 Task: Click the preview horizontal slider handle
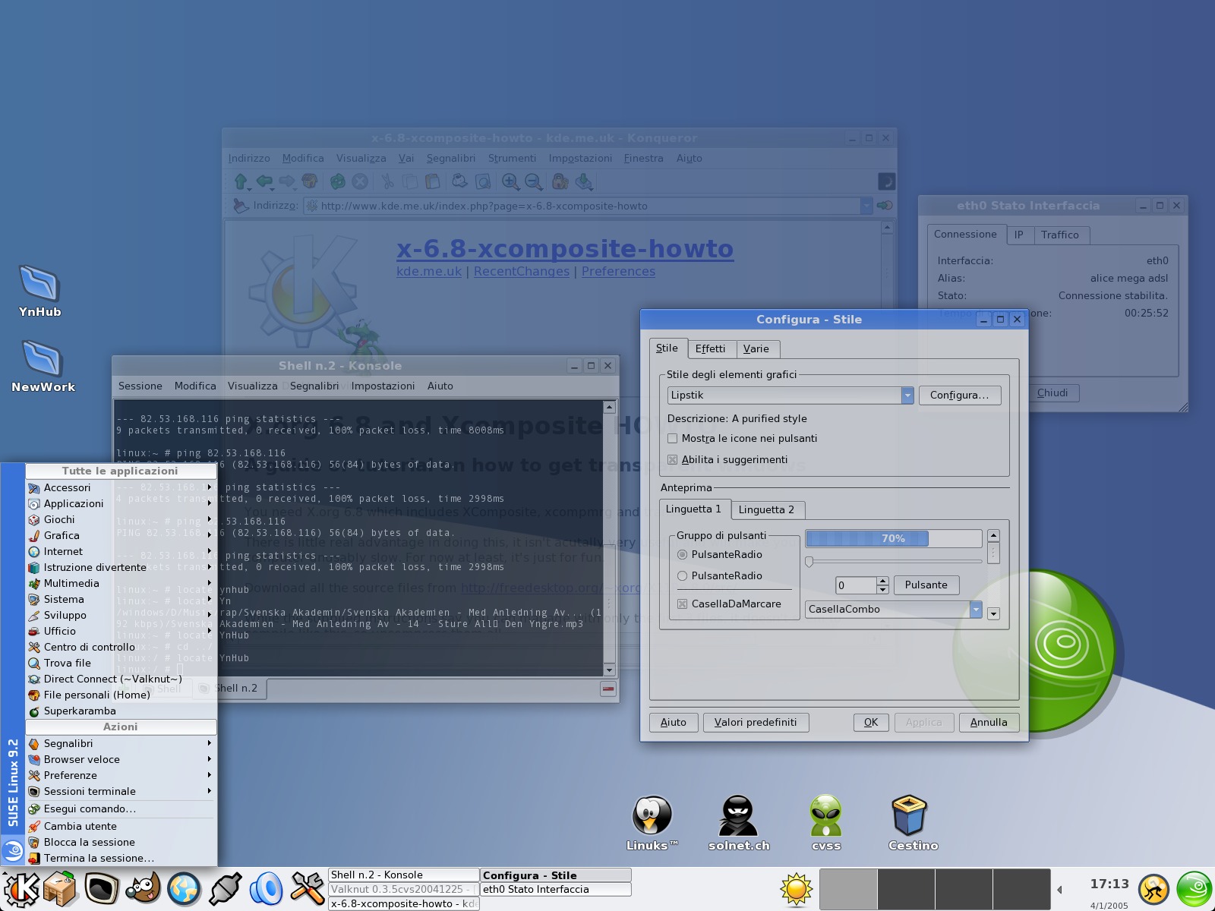[x=809, y=562]
